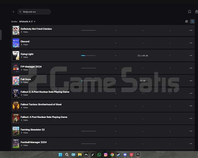Viewport: 198px width, 158px height.
Task: Open options menu for Definitely Not Fried Chicken
Action: (191, 30)
